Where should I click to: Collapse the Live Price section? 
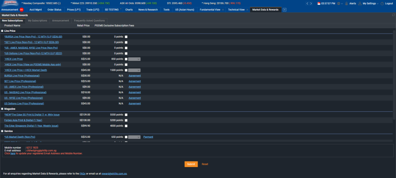[x=2, y=31]
